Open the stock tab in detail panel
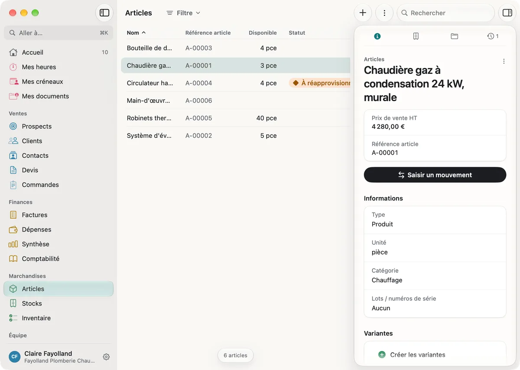Screen dimensions: 520x370 416,36
